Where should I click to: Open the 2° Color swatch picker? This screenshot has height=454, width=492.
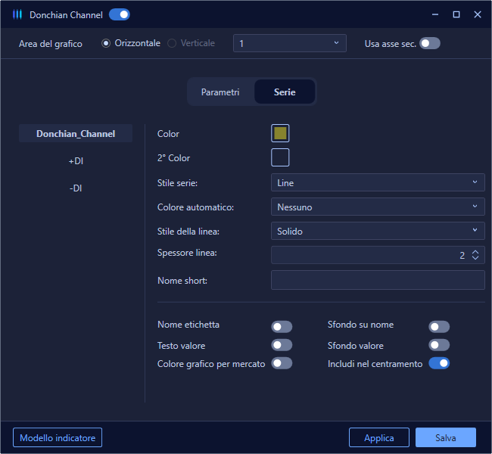[280, 157]
